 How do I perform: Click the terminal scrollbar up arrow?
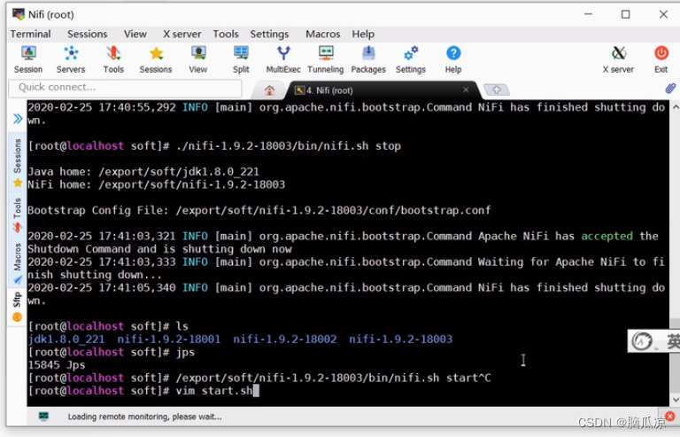675,106
